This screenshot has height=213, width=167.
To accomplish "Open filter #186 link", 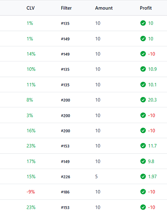I will (x=65, y=192).
